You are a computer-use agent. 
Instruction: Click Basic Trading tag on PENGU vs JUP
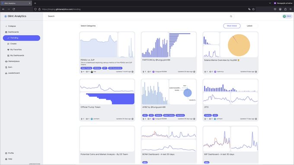[86, 68]
